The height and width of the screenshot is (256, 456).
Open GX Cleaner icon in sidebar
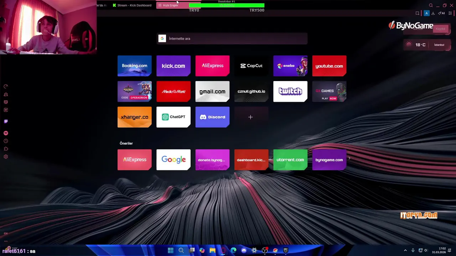tap(6, 94)
